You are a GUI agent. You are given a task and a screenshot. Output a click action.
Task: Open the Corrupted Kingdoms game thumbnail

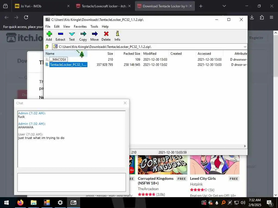click(162, 165)
